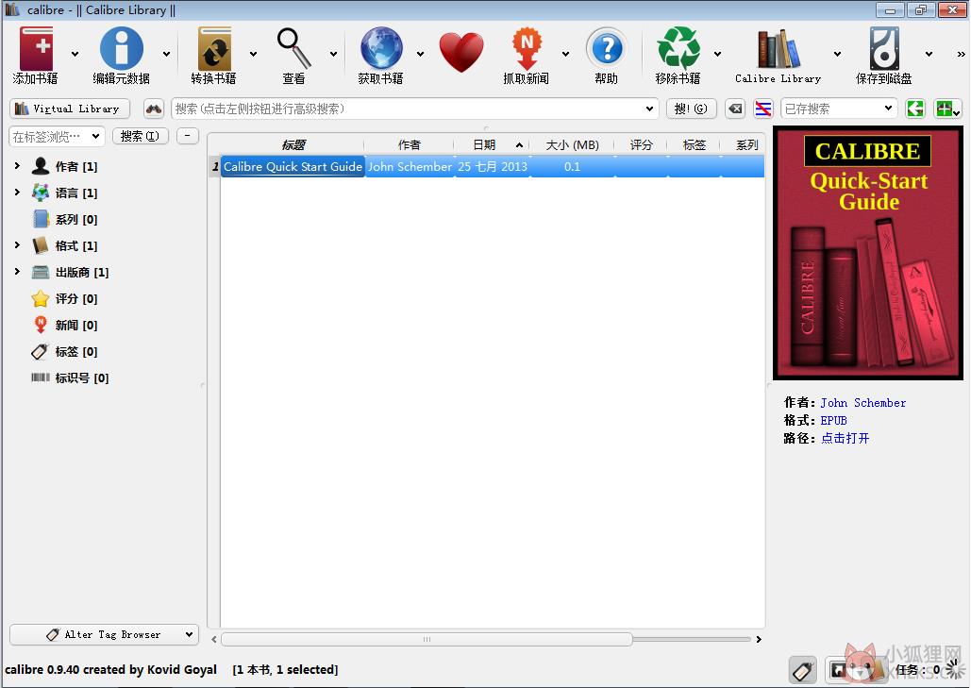Viewport: 971px width, 688px height.
Task: Select the Rating [0] star item
Action: click(64, 298)
